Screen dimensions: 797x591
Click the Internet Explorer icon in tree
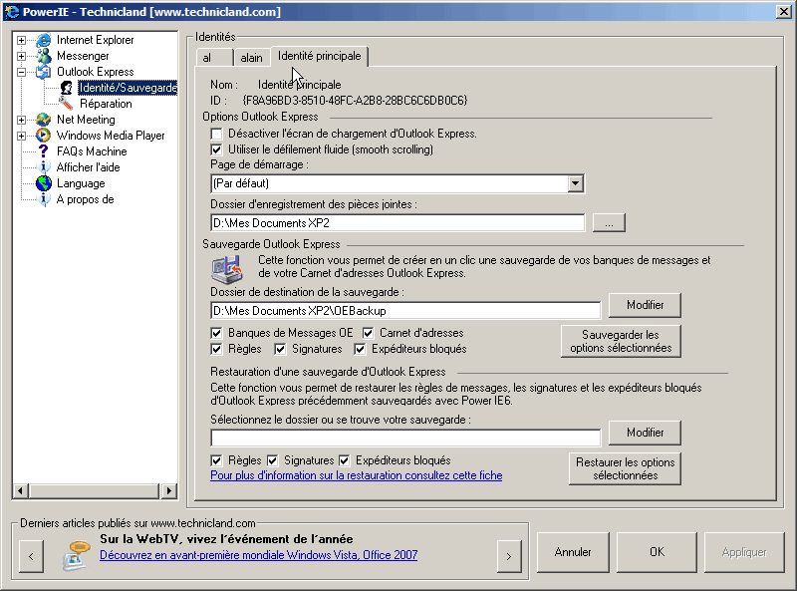tap(43, 40)
